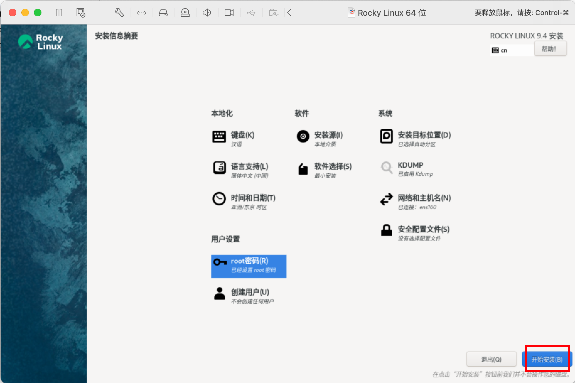Click the arrows icon for 网络和主机名
The height and width of the screenshot is (383, 575).
[x=386, y=199]
